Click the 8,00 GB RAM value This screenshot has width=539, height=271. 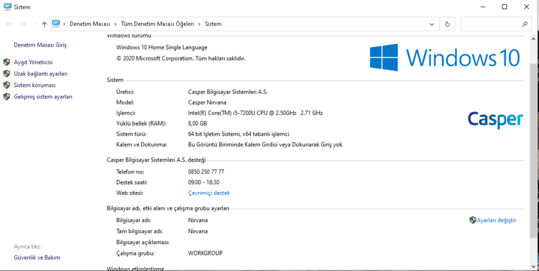pos(197,124)
